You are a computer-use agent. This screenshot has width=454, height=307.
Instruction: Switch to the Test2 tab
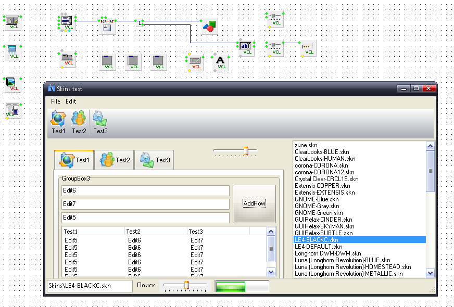pos(115,160)
